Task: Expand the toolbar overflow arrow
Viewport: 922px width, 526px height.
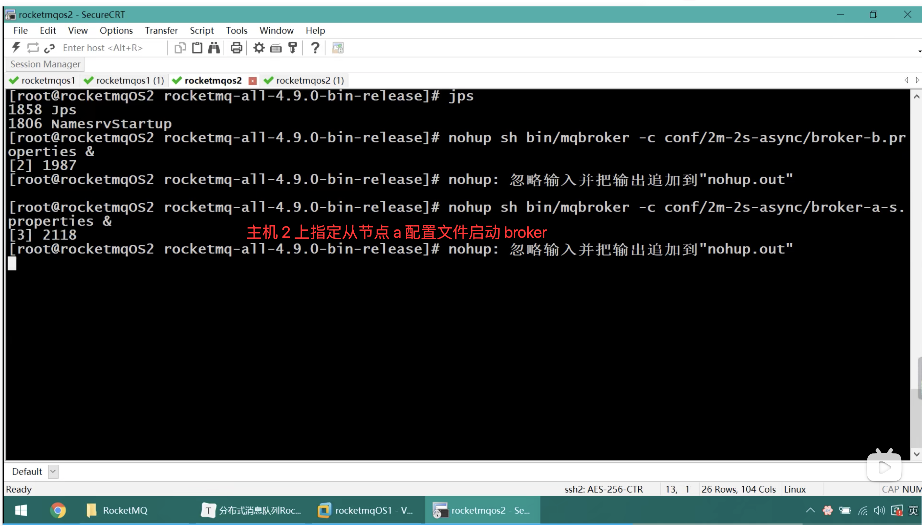Action: (x=919, y=52)
